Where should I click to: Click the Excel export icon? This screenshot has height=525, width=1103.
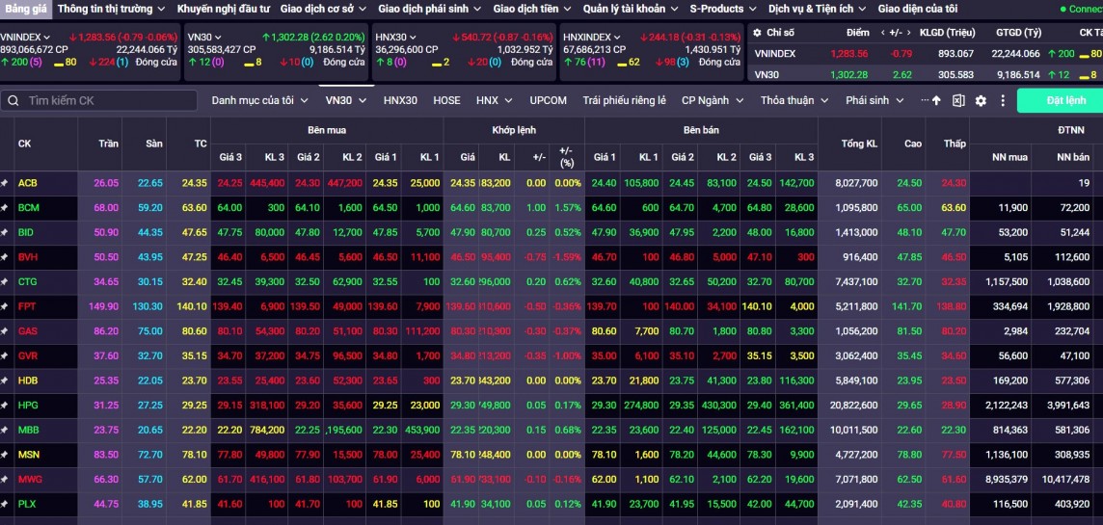click(x=958, y=100)
